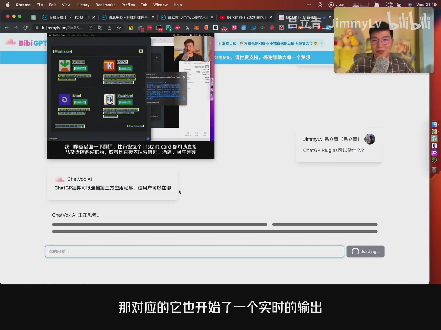This screenshot has width=441, height=330.
Task: Open the MetaMask fox extension
Action: [x=196, y=28]
